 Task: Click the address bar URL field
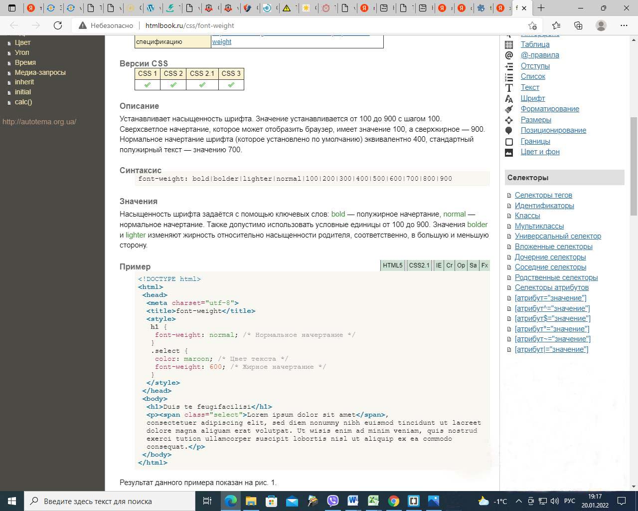[x=299, y=25]
